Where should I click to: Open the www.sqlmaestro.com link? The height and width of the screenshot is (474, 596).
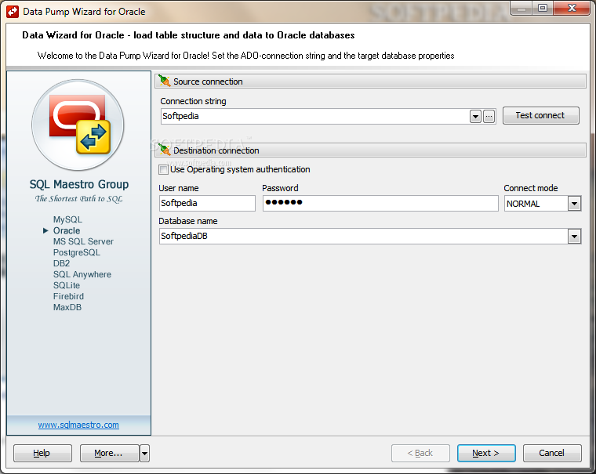[x=78, y=425]
